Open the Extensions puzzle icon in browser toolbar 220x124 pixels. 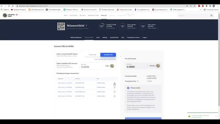[210, 6]
